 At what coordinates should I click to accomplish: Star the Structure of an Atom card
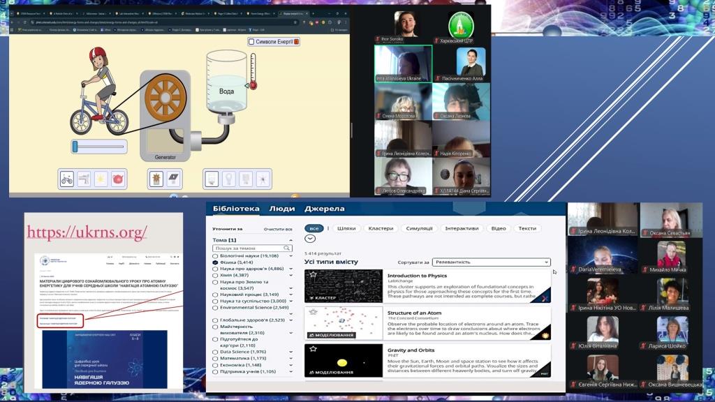coord(313,312)
